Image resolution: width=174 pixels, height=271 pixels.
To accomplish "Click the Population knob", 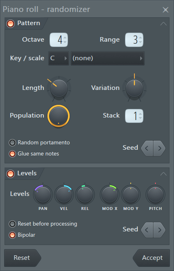I will [x=59, y=116].
